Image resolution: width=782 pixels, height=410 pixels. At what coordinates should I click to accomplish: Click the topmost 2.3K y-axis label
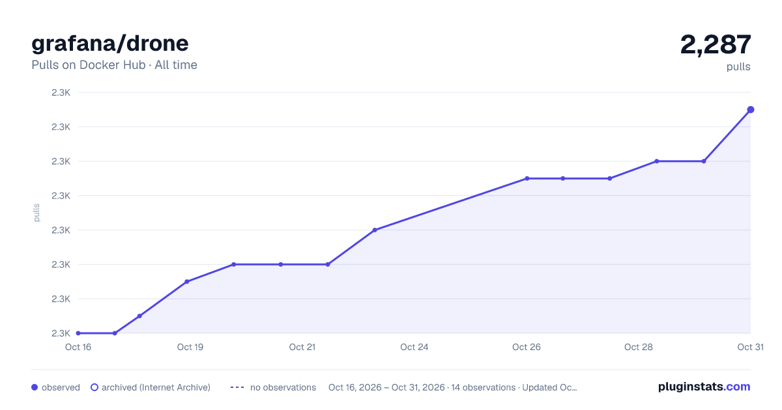coord(61,92)
